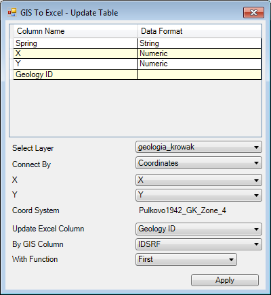
Task: Click the empty Data Format cell for Geology ID
Action: tap(199, 74)
